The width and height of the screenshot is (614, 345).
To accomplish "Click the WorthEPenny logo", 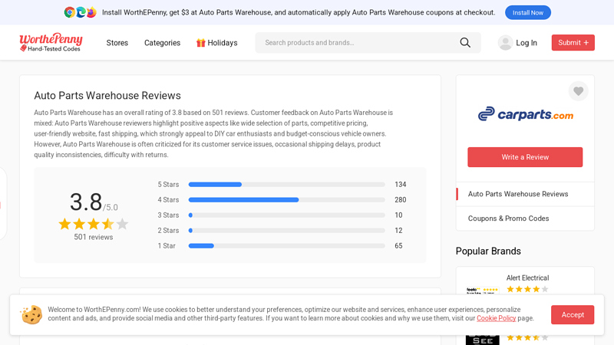I will pos(51,42).
